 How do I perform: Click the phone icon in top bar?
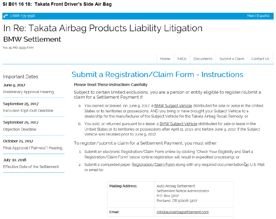[6, 16]
